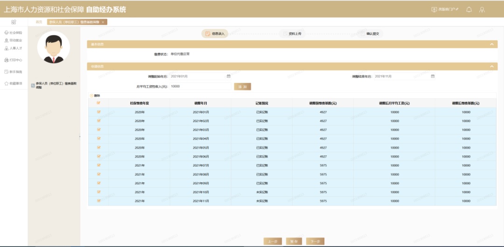Open the notification bell
This screenshot has width=504, height=247.
point(469,10)
